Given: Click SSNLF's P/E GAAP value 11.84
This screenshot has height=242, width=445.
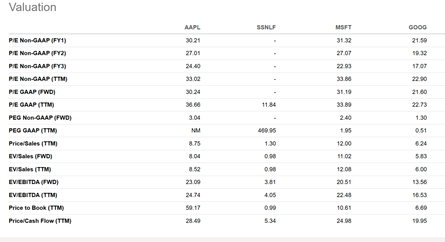Looking at the screenshot, I should pos(269,105).
